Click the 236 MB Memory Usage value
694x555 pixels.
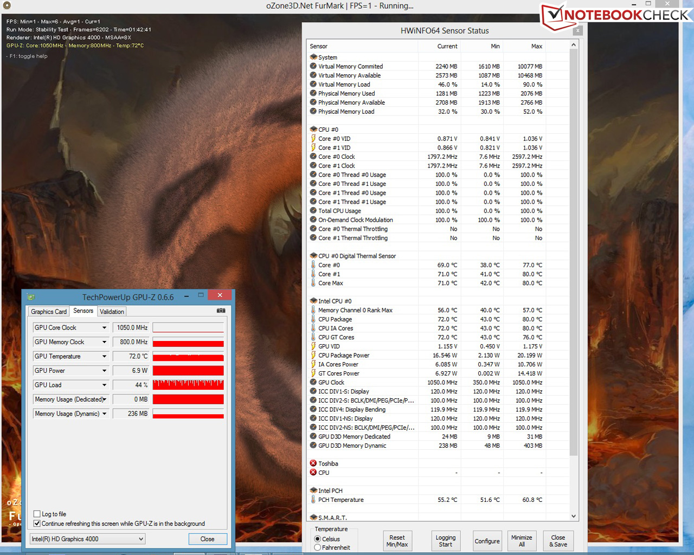131,414
